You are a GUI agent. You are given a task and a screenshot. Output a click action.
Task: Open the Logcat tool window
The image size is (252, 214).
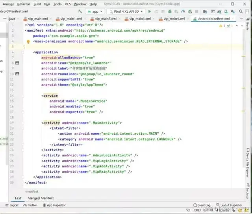[12, 205]
